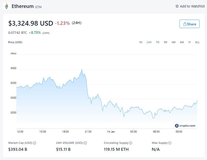Switch chart to 7D range
Viewport: 207px width, 160px height.
(x=157, y=42)
